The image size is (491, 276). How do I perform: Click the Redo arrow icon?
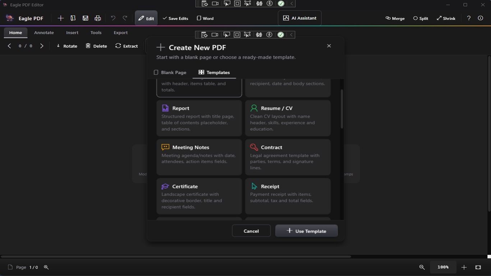coord(124,18)
